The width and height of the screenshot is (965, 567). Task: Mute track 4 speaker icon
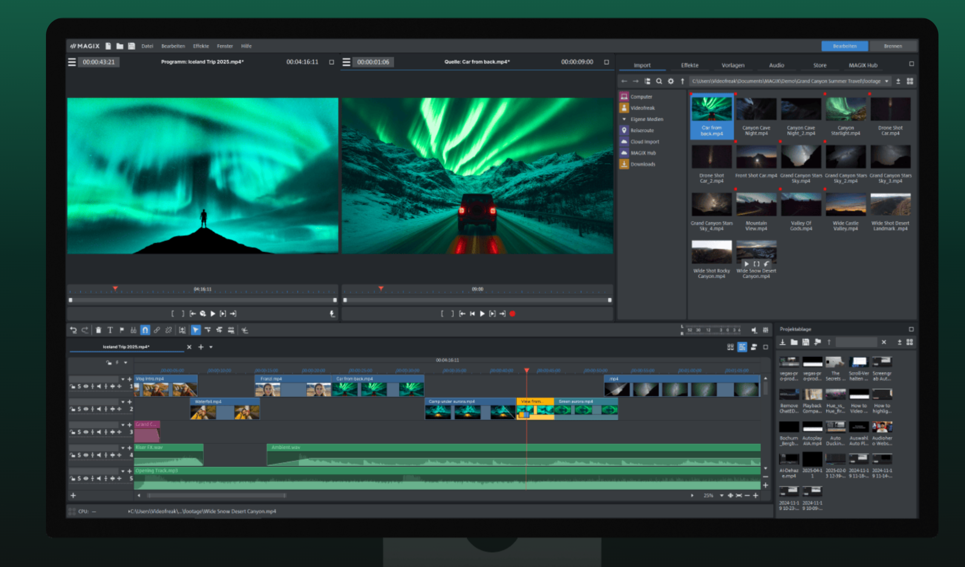99,455
